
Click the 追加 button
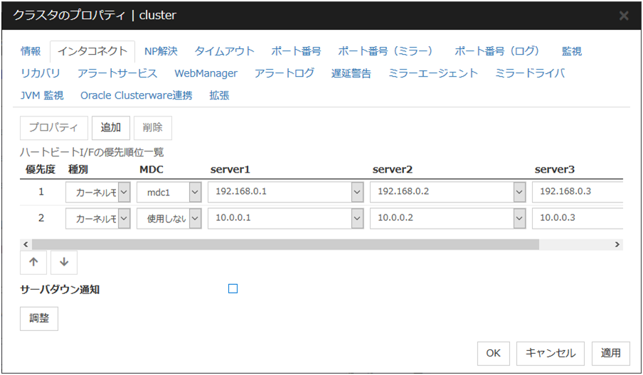(x=110, y=128)
